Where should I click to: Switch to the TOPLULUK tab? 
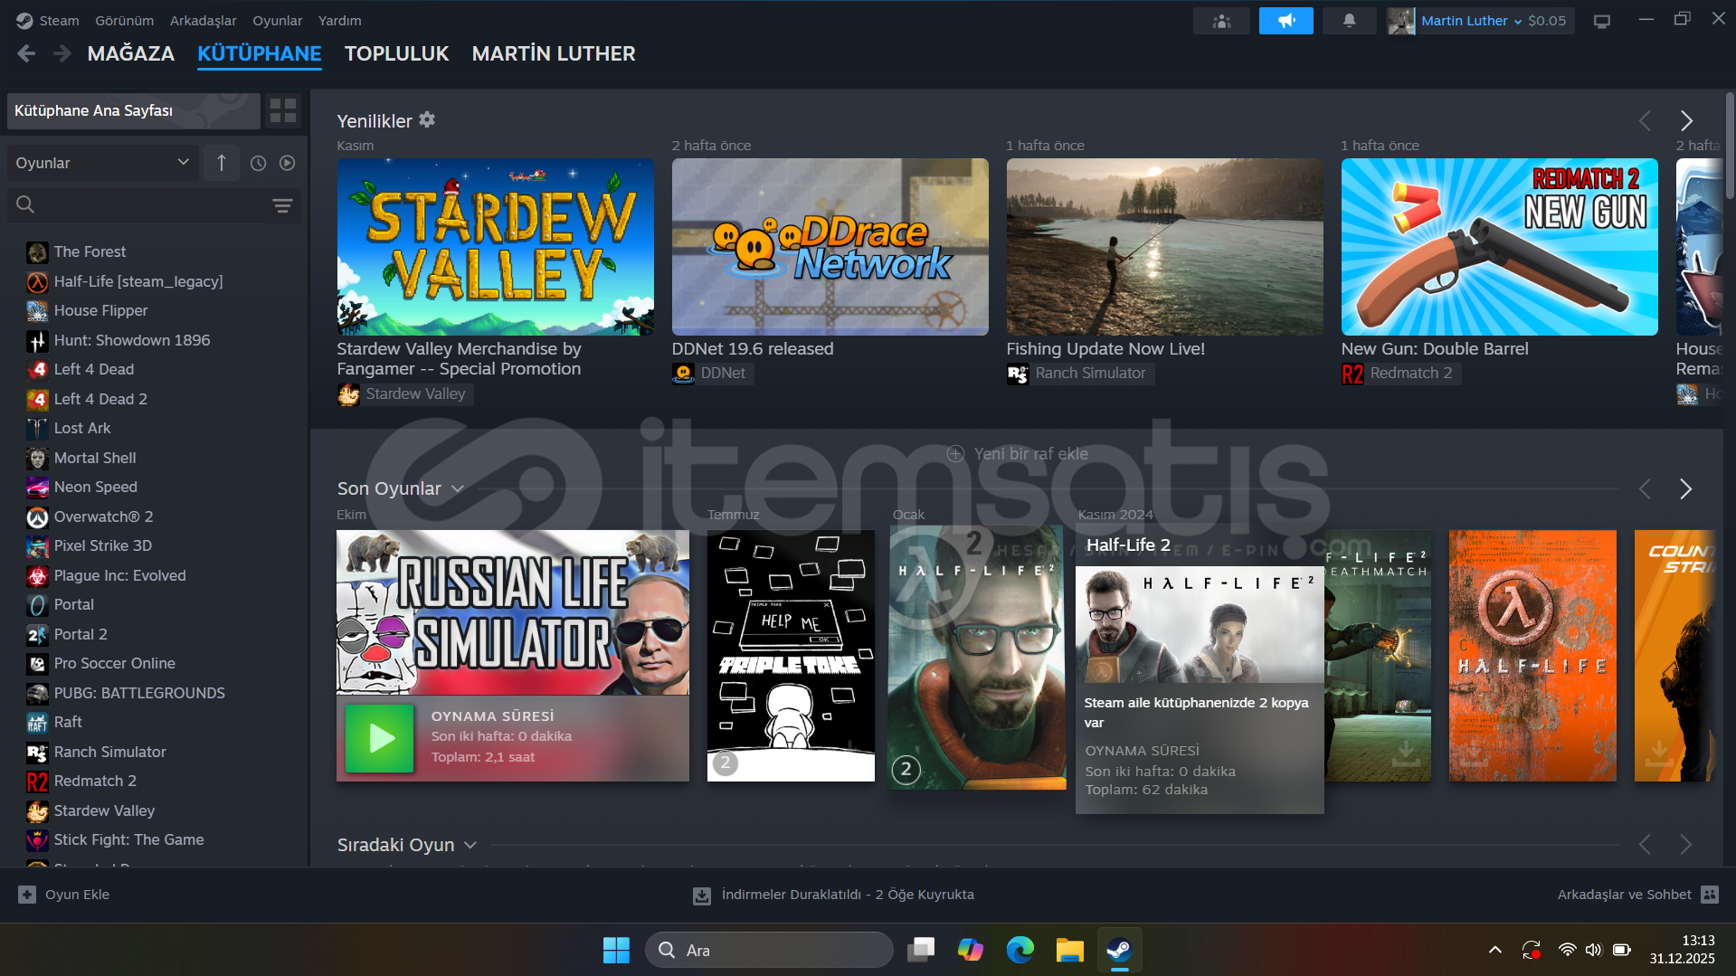396,53
